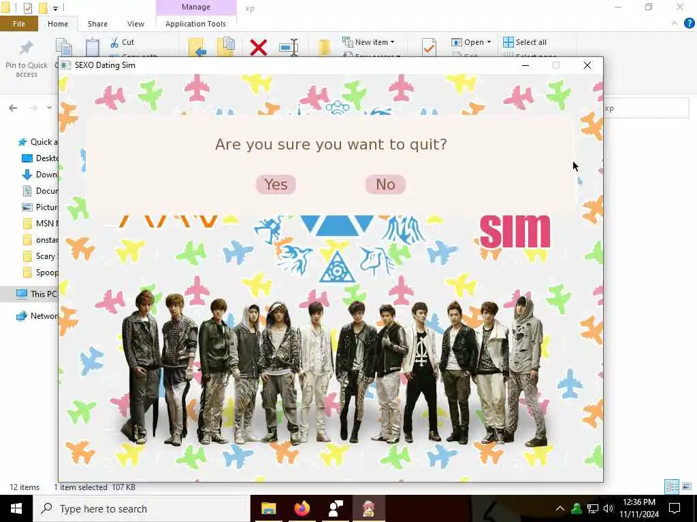Click the SEXO Dating Sim taskbar icon
Viewport: 697px width, 522px height.
click(368, 508)
